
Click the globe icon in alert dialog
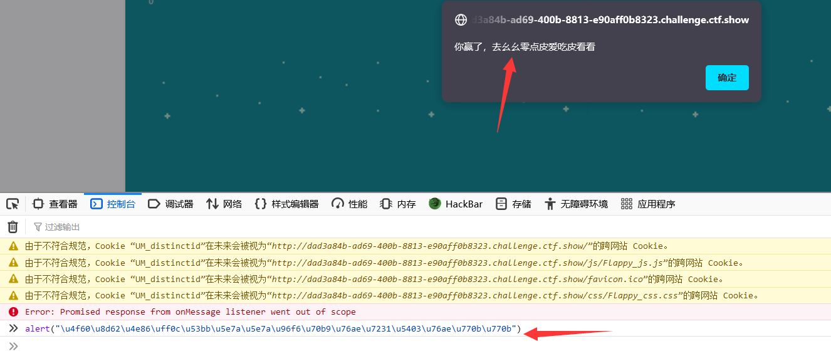(461, 20)
